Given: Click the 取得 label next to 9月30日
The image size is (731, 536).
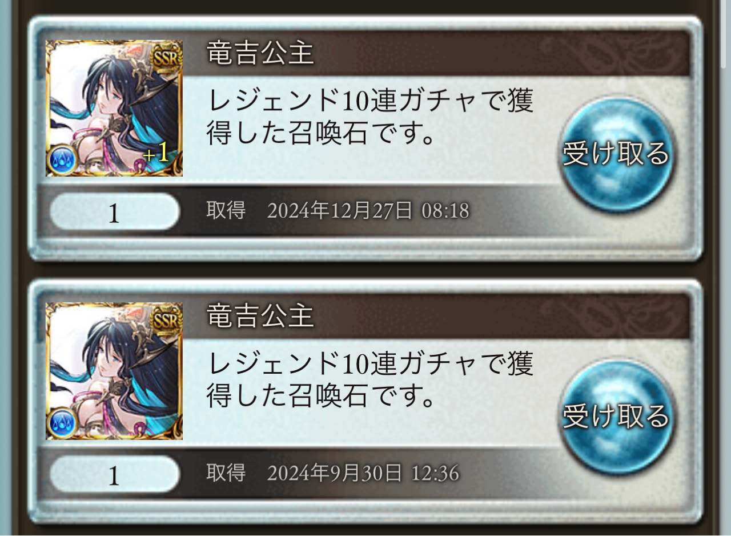Looking at the screenshot, I should coord(226,474).
